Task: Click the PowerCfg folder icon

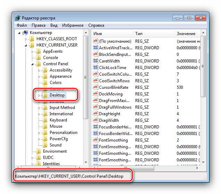Action: click(45, 139)
